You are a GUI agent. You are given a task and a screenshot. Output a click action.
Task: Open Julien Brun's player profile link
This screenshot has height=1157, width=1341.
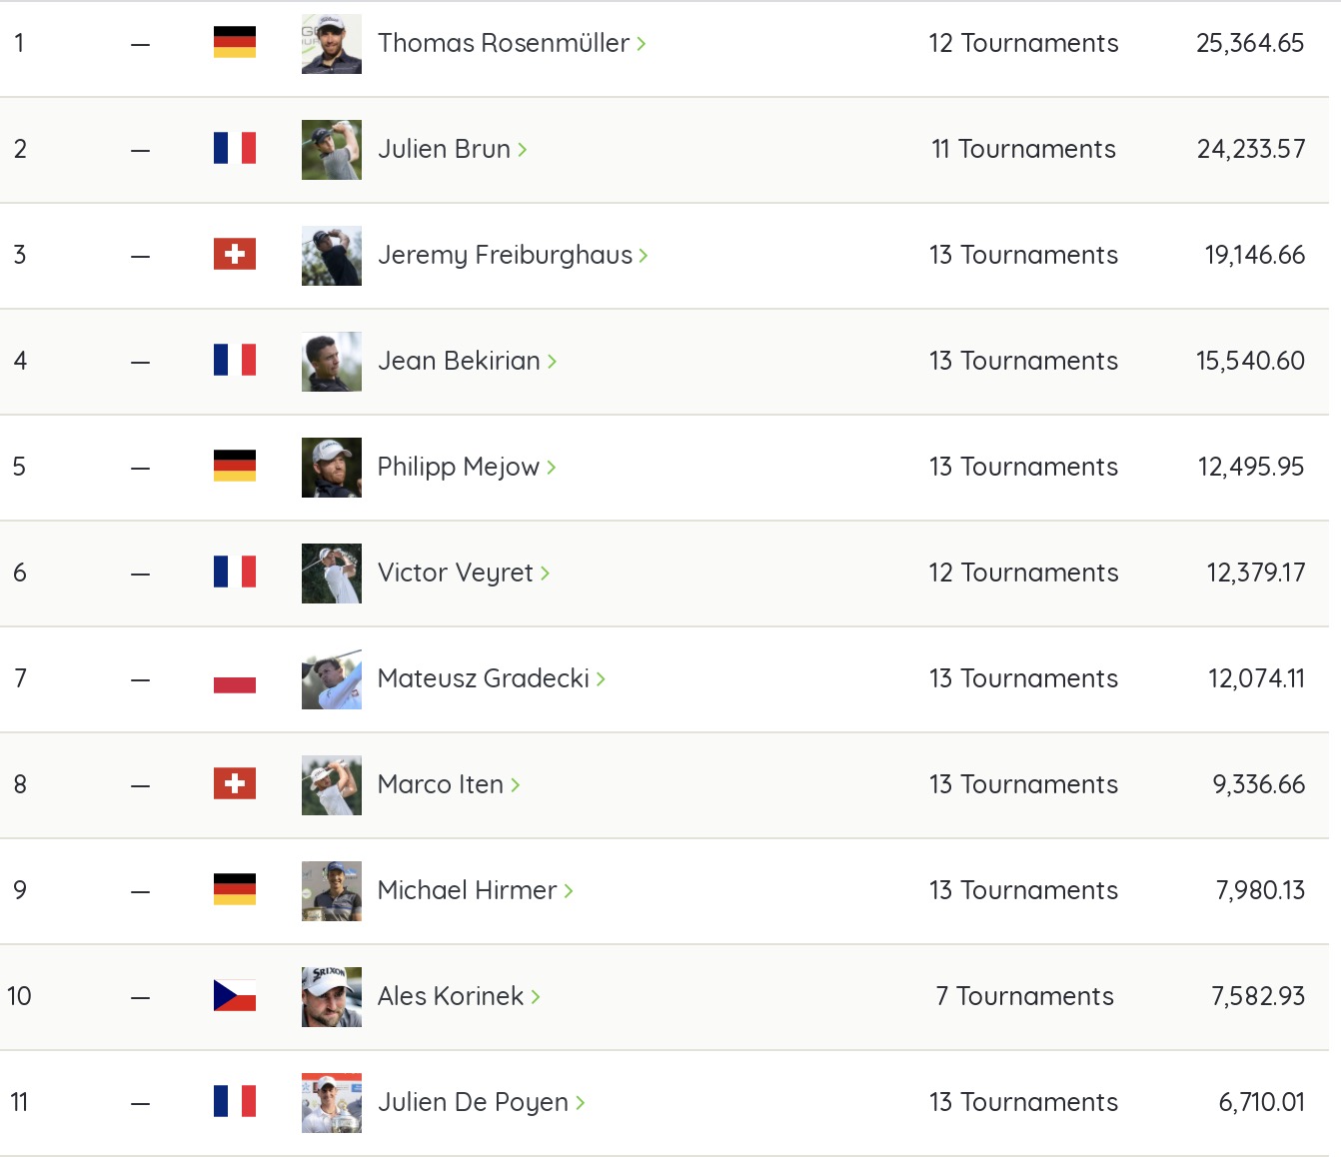click(x=453, y=149)
